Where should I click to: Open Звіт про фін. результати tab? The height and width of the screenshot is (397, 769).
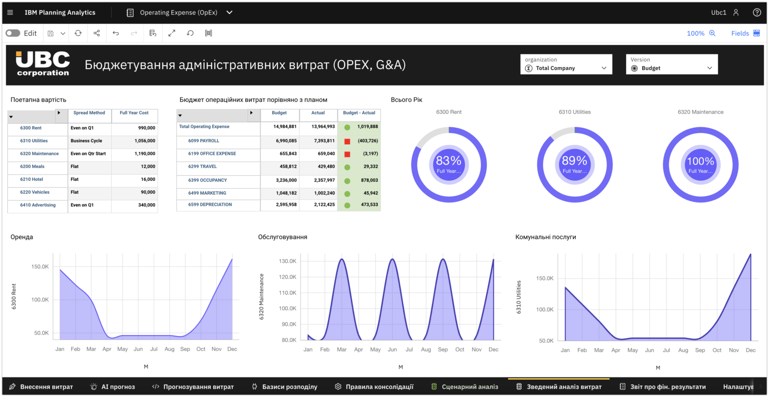pyautogui.click(x=663, y=386)
